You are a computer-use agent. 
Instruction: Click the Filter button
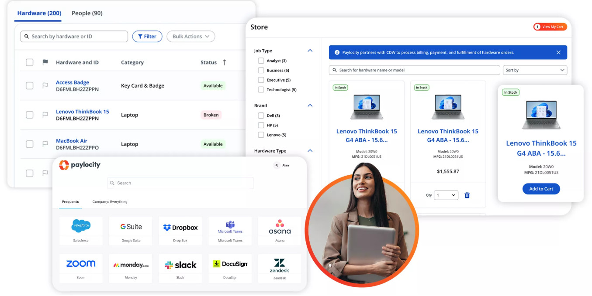tap(147, 37)
